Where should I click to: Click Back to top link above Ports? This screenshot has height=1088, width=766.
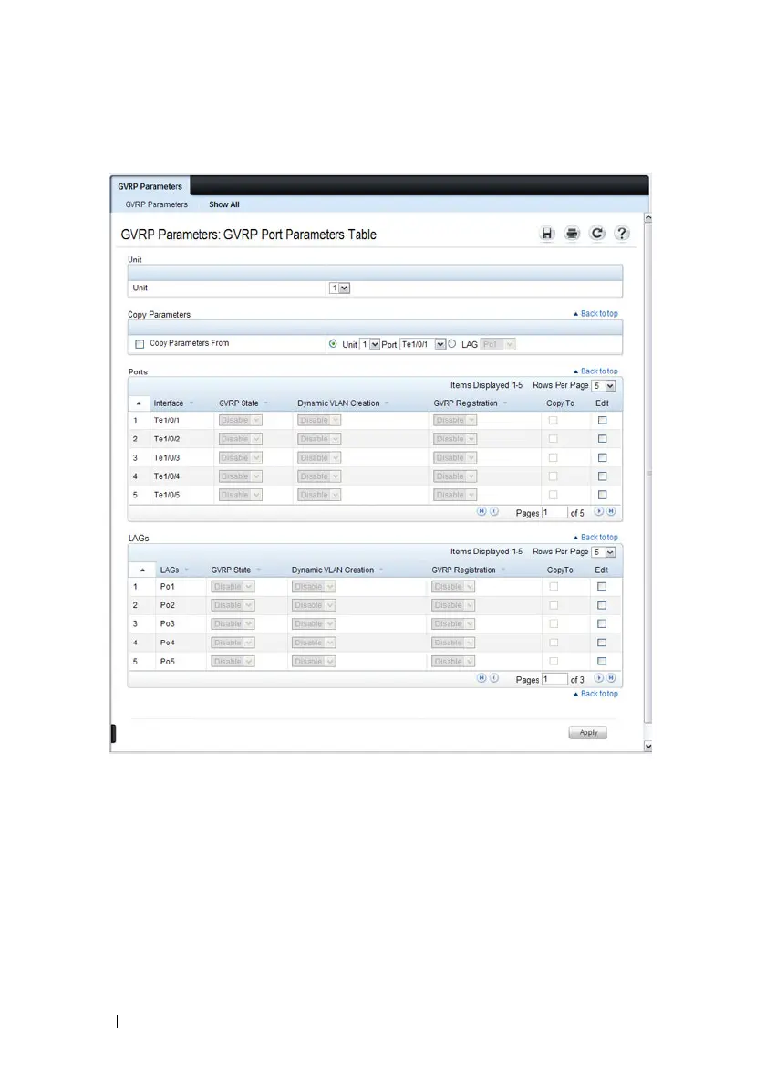pos(599,371)
